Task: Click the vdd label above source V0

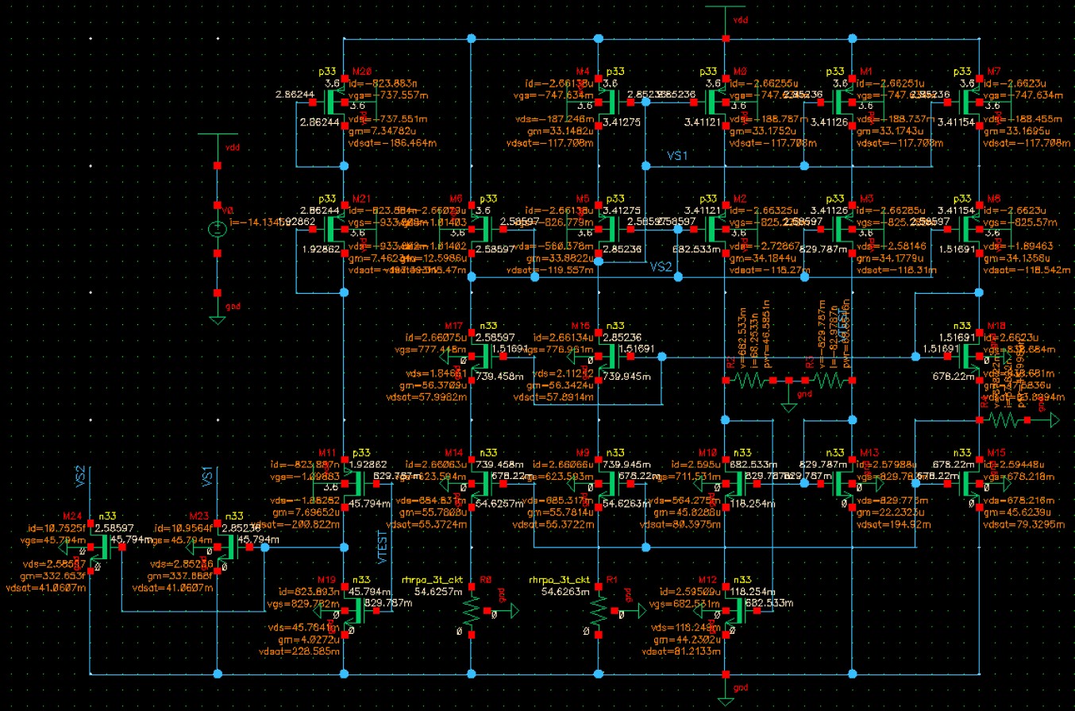Action: point(233,148)
